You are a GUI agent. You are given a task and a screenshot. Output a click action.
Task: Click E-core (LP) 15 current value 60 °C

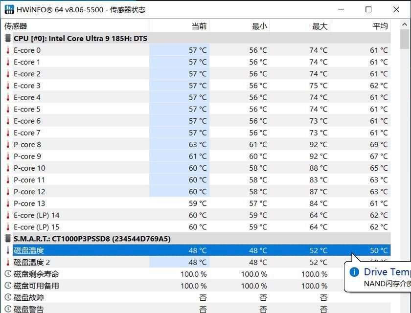198,227
